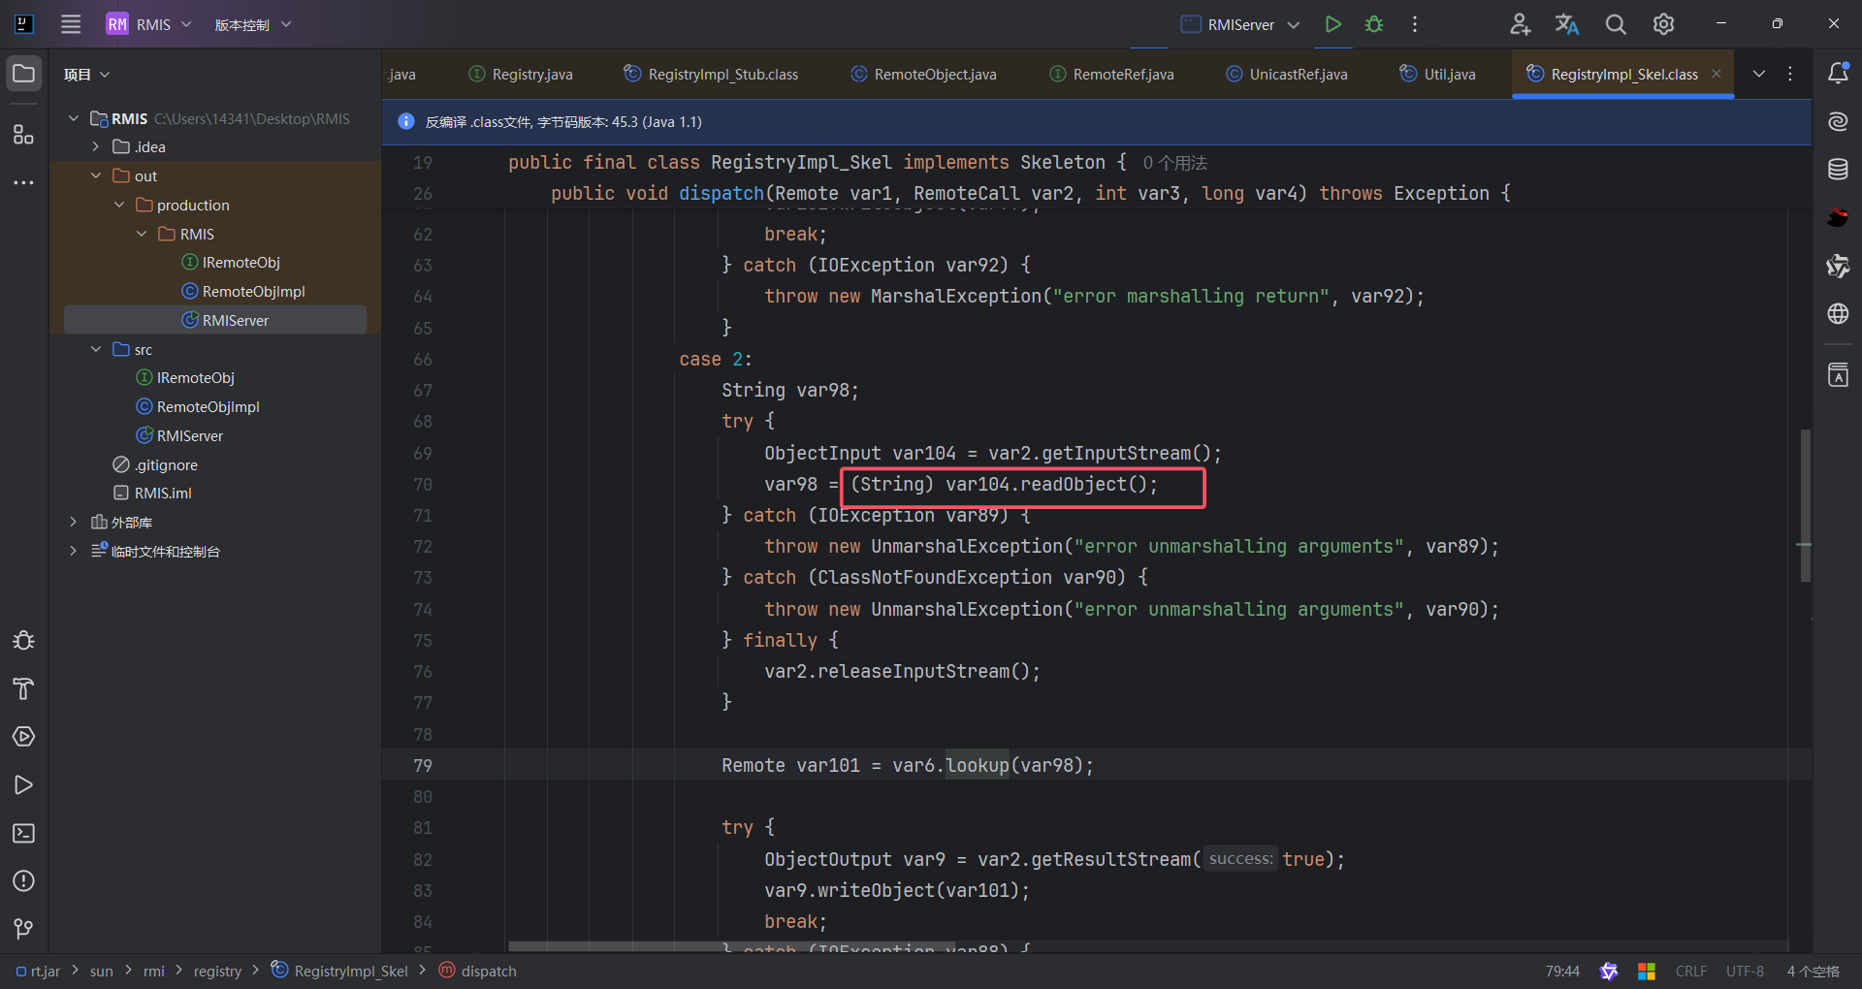Switch to Registry.java tab
Image resolution: width=1862 pixels, height=989 pixels.
point(521,74)
